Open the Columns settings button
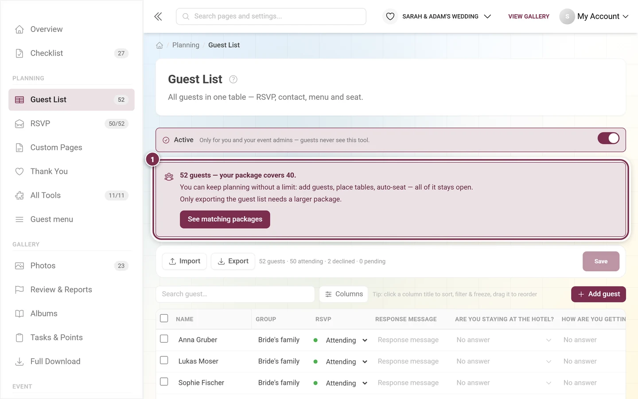Viewport: 638px width, 399px height. pos(344,294)
